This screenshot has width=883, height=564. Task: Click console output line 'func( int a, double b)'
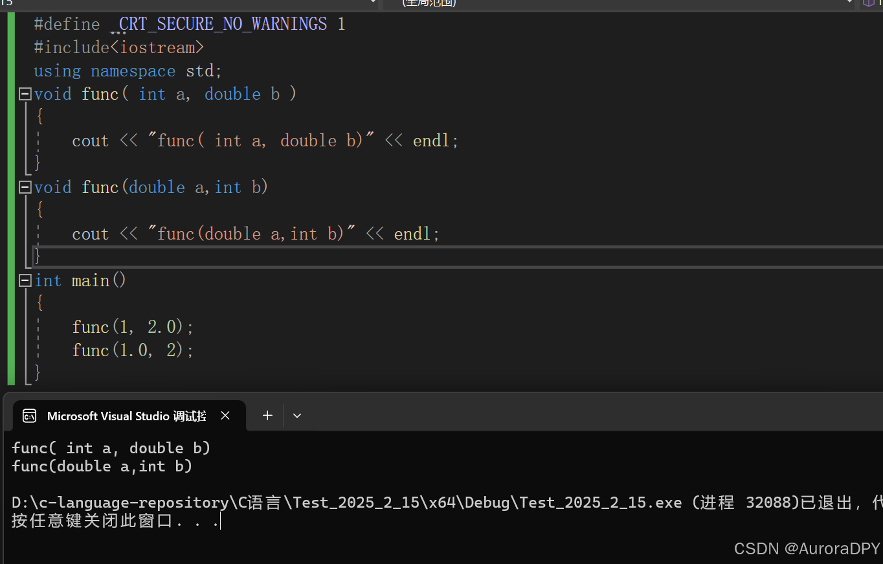[x=111, y=448]
